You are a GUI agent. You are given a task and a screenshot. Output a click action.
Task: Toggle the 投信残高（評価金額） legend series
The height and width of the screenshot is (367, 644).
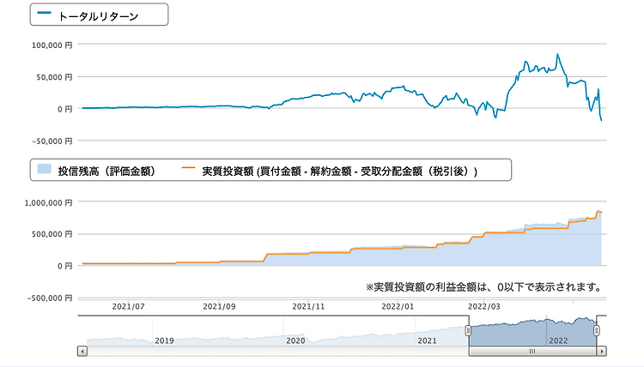[x=96, y=171]
